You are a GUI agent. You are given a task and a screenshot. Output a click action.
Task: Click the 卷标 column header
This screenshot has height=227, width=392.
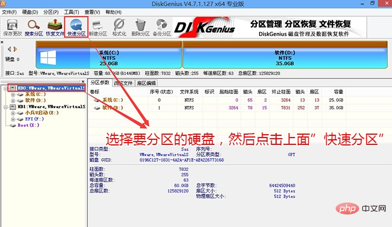95,92
